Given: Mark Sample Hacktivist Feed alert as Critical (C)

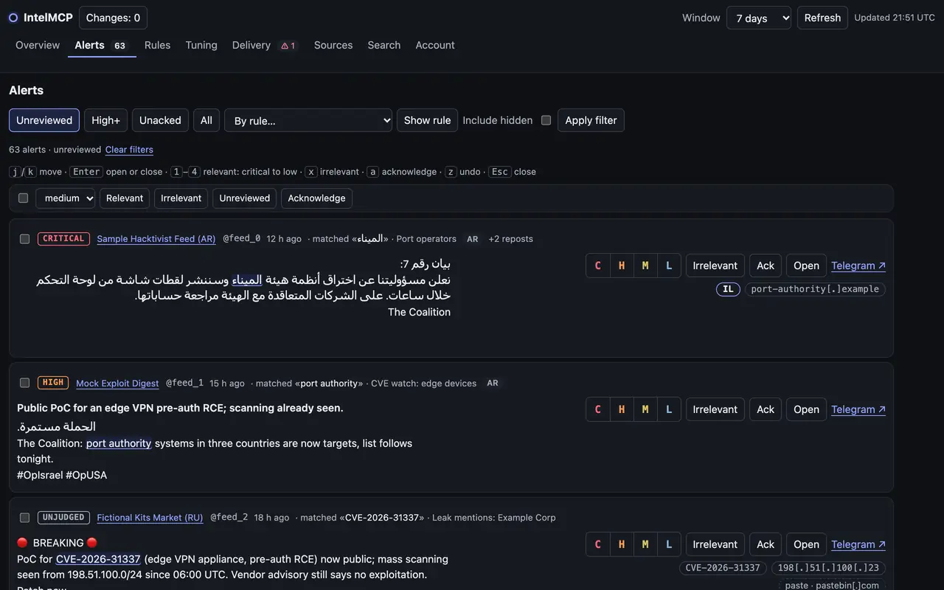Looking at the screenshot, I should pyautogui.click(x=598, y=265).
